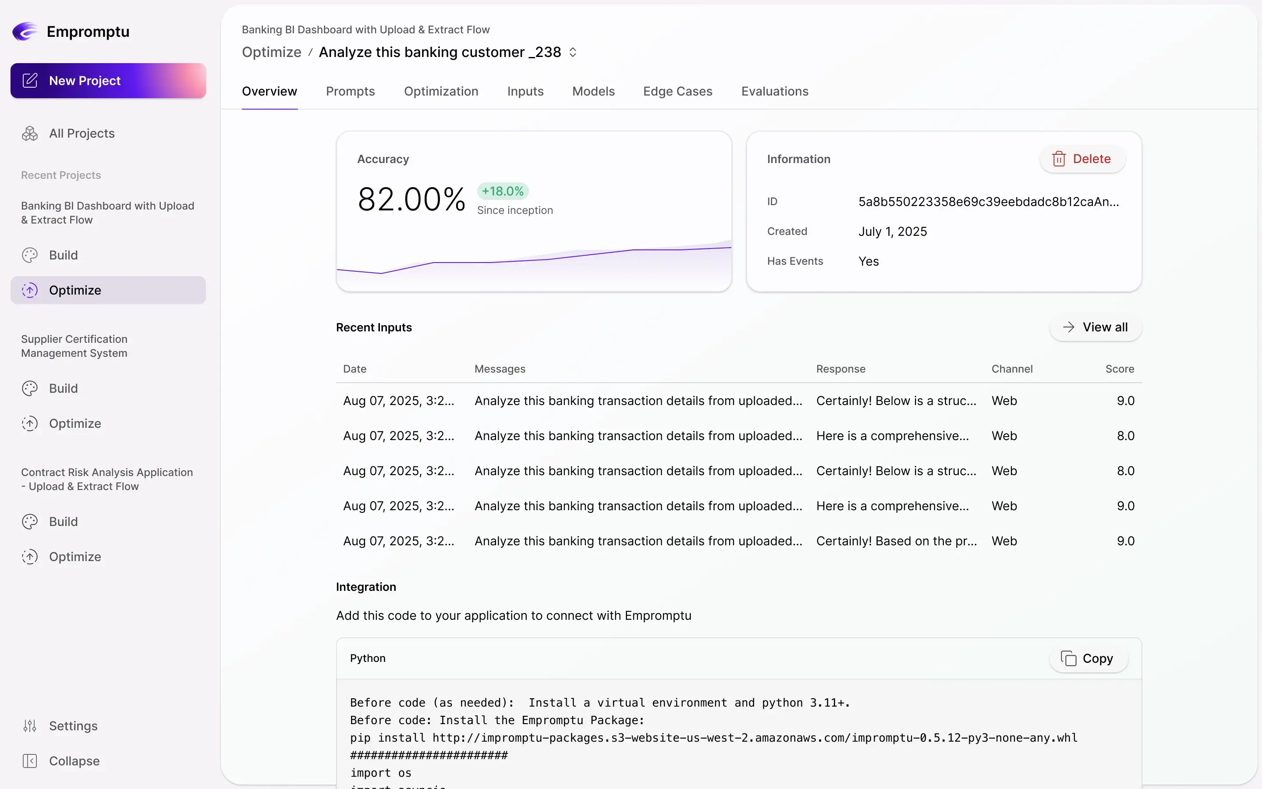
Task: Click the Delete button in Information panel
Action: tap(1083, 159)
